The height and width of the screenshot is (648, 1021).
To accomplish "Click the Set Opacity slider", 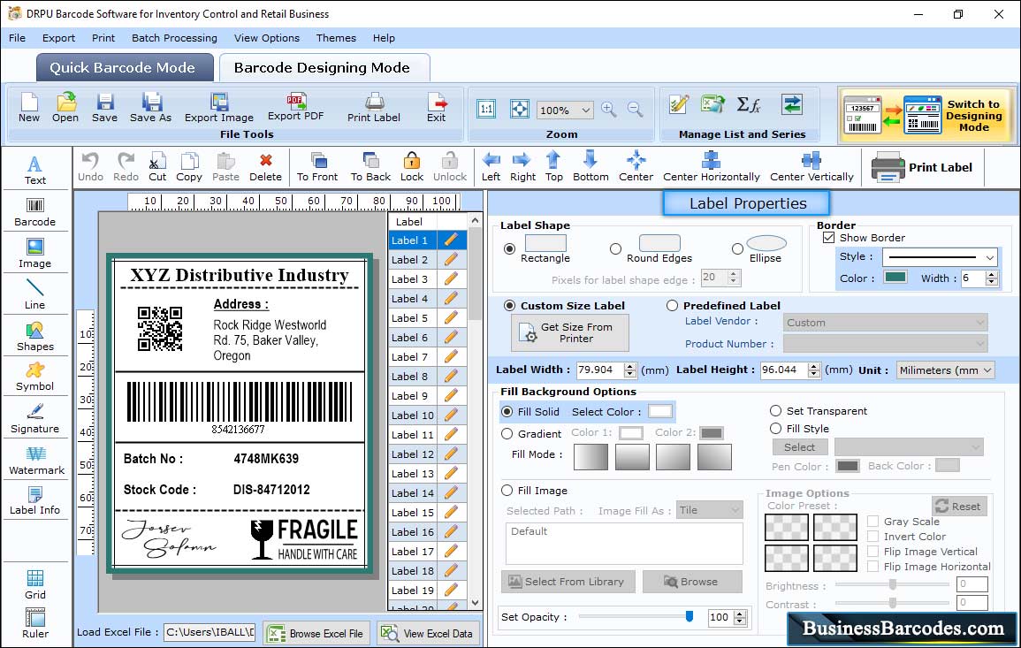I will coord(635,616).
